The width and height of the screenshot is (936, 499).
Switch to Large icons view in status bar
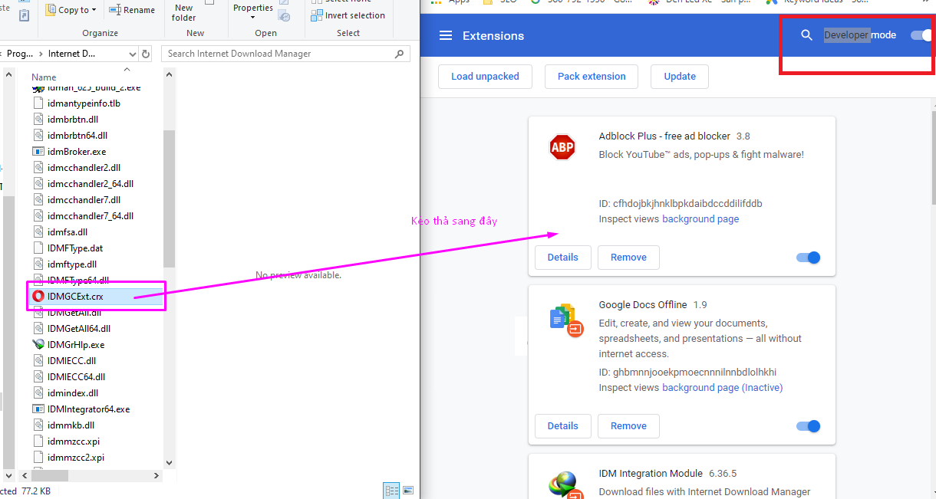click(408, 491)
